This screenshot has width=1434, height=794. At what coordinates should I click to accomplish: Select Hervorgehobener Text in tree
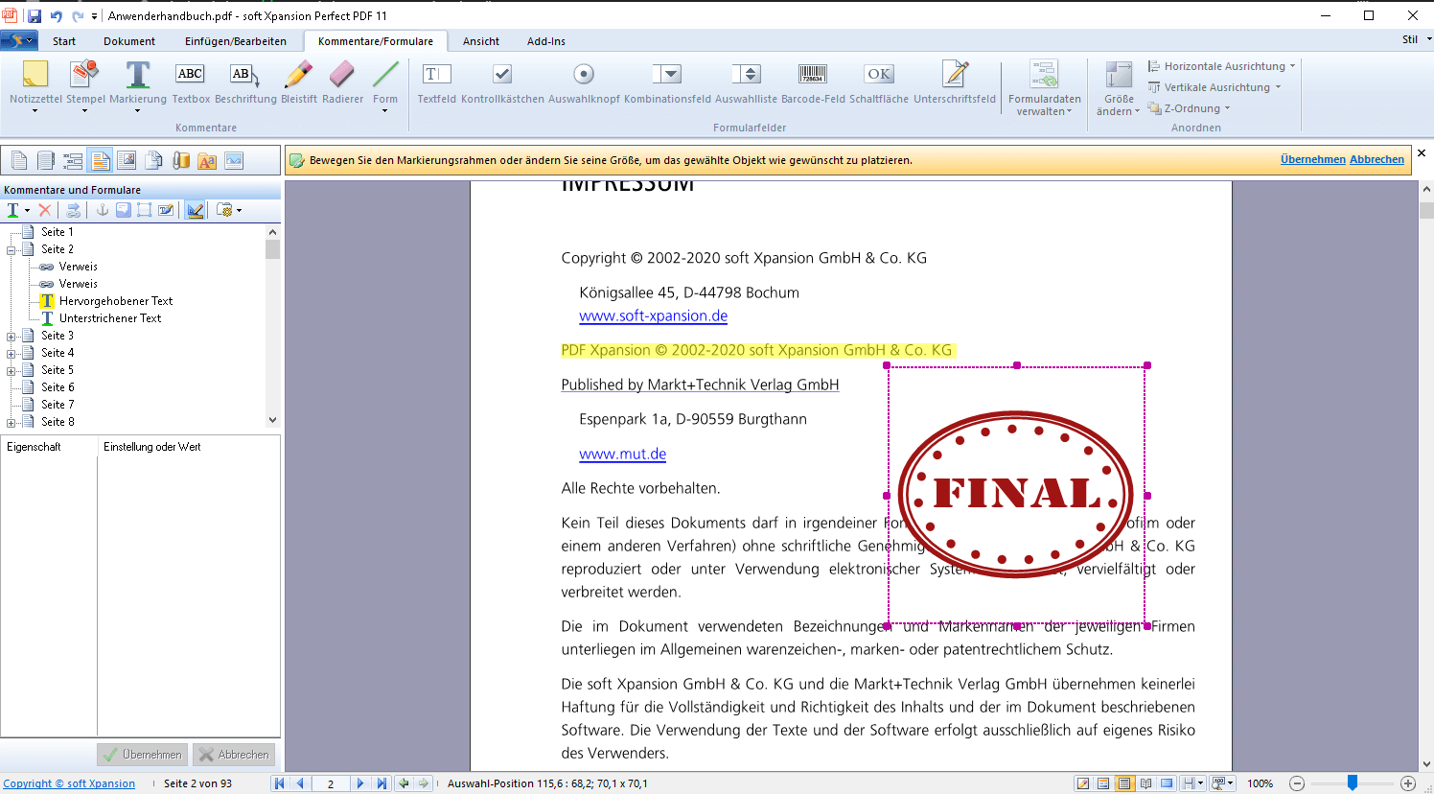pyautogui.click(x=116, y=301)
